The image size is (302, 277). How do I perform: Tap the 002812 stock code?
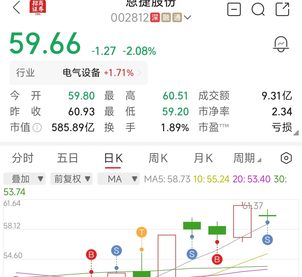[x=130, y=18]
